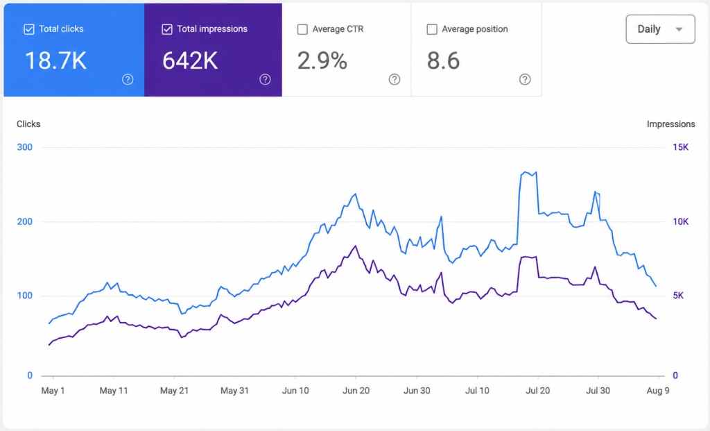The width and height of the screenshot is (710, 431).
Task: Click the 100 clicks axis label
Action: point(24,296)
